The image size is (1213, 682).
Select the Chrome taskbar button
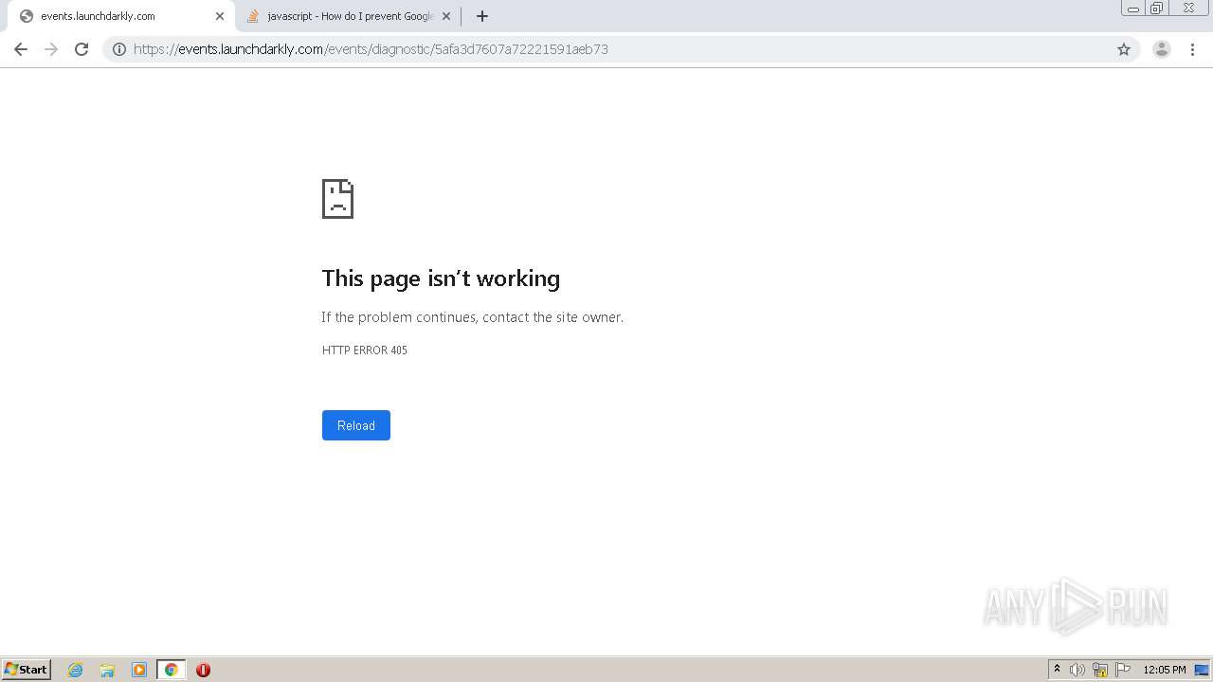[171, 670]
